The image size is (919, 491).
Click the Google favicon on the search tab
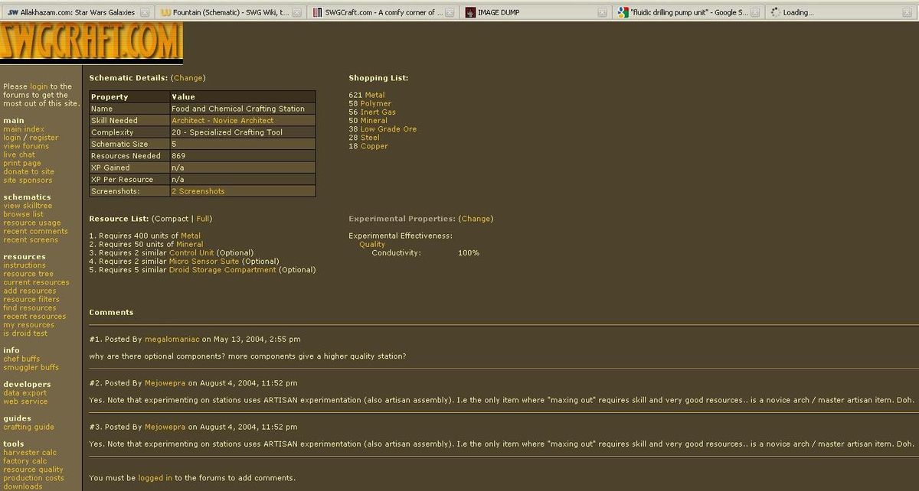623,12
